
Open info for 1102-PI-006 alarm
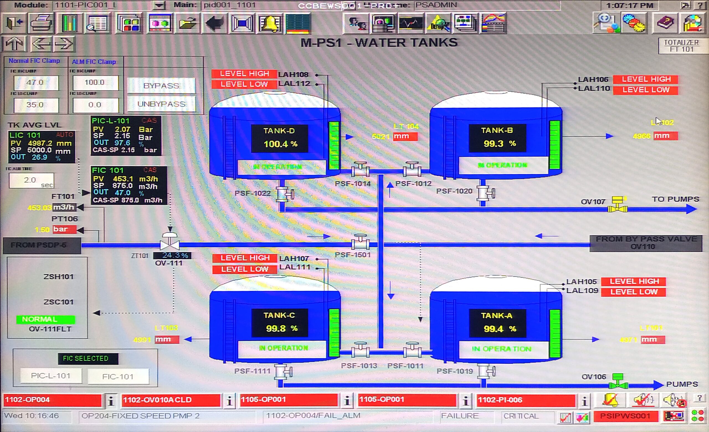coord(584,400)
